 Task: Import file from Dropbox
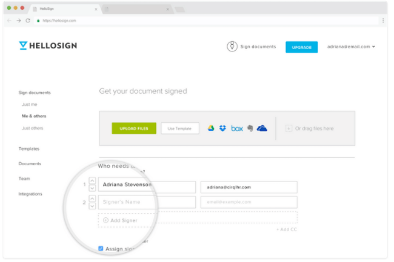pyautogui.click(x=222, y=128)
